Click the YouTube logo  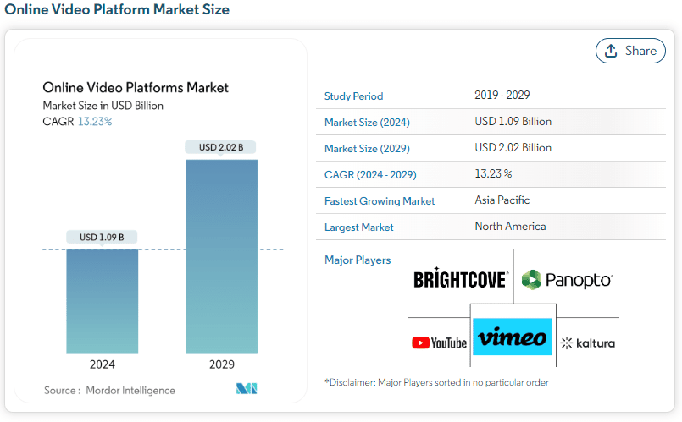(439, 343)
